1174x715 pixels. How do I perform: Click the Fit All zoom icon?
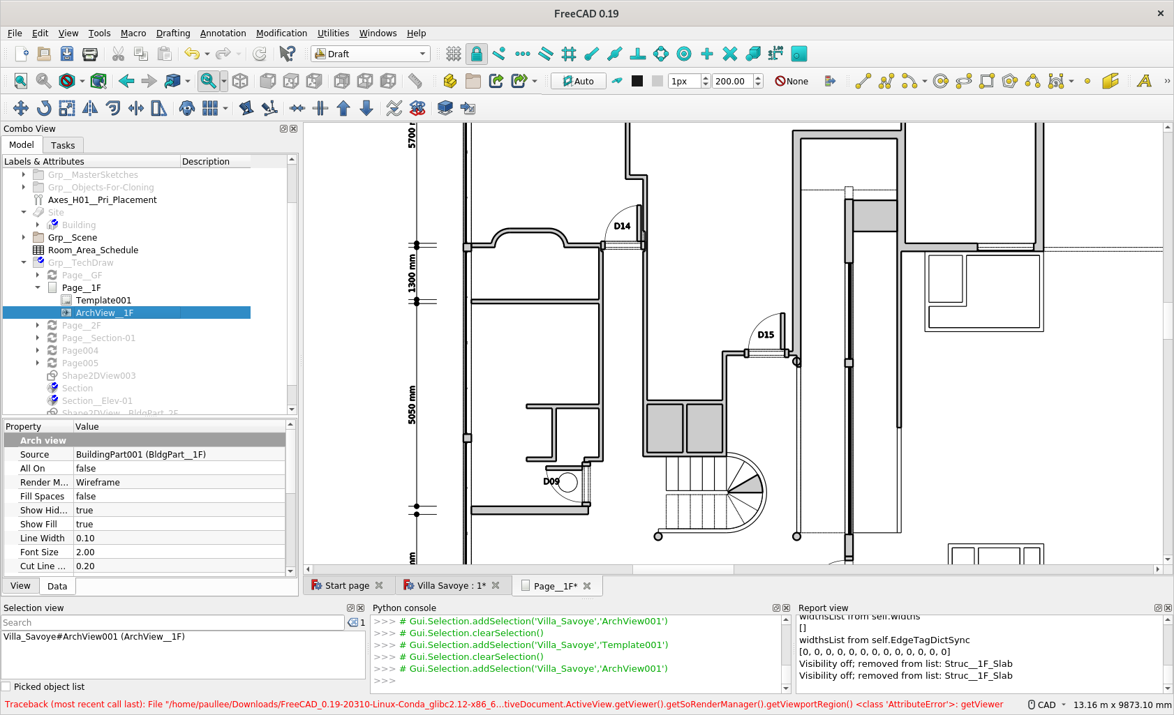20,81
